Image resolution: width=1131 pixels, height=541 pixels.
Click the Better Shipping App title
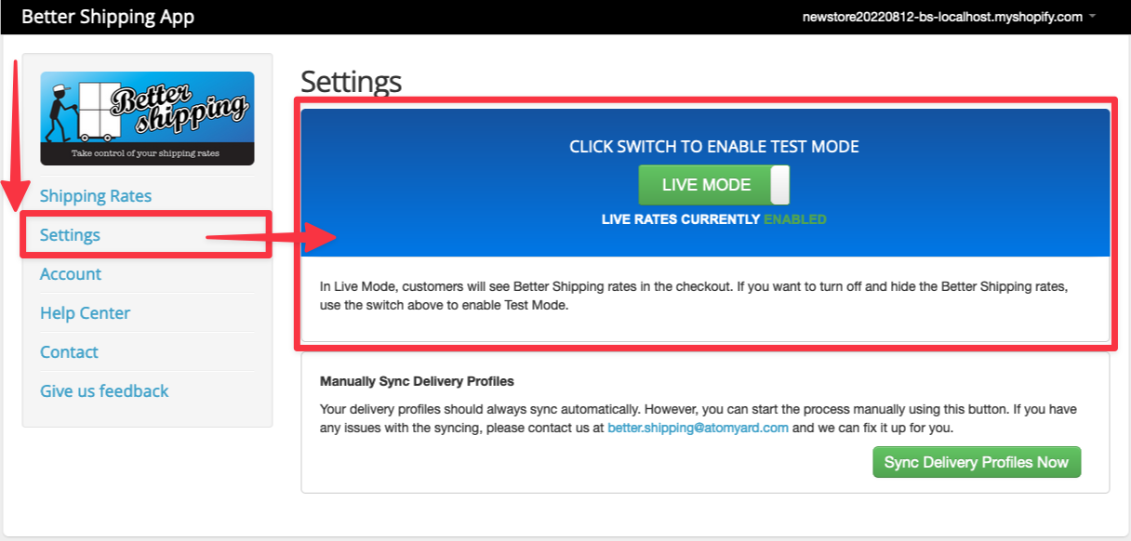(x=108, y=17)
